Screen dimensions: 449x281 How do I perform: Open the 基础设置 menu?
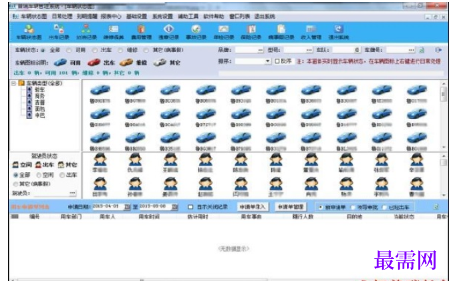pos(136,17)
